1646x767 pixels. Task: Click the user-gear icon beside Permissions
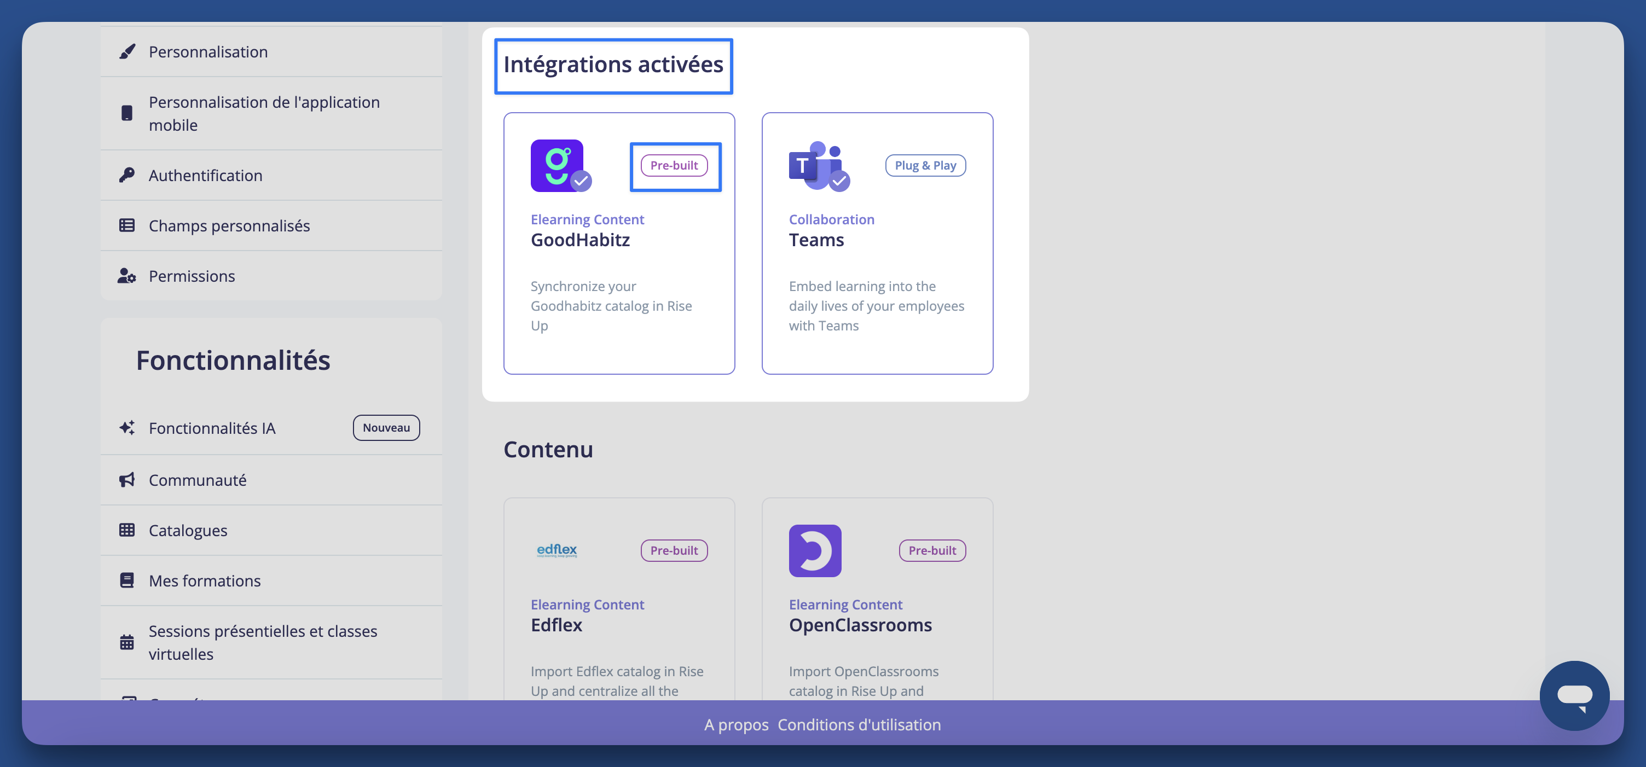coord(127,276)
